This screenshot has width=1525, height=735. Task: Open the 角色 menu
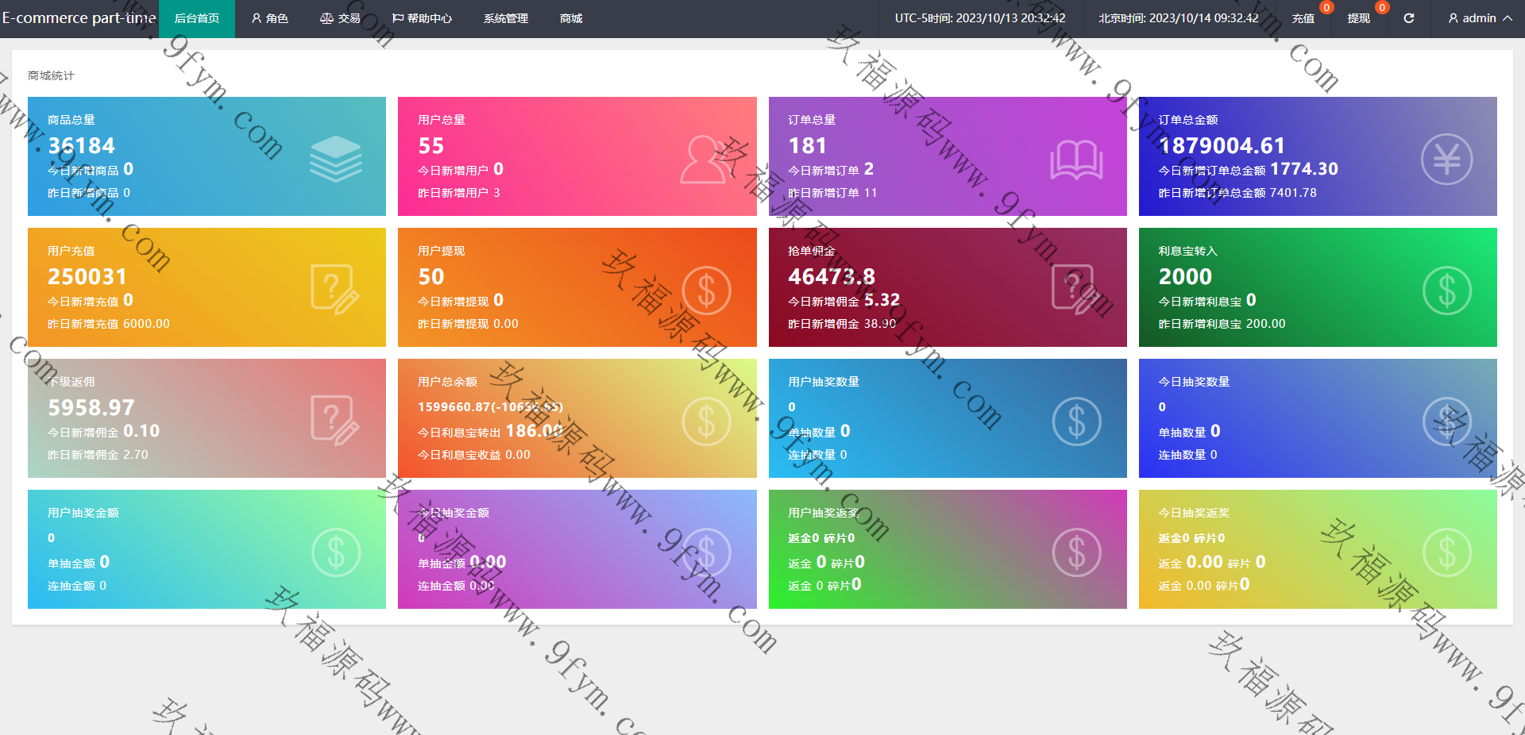(270, 18)
